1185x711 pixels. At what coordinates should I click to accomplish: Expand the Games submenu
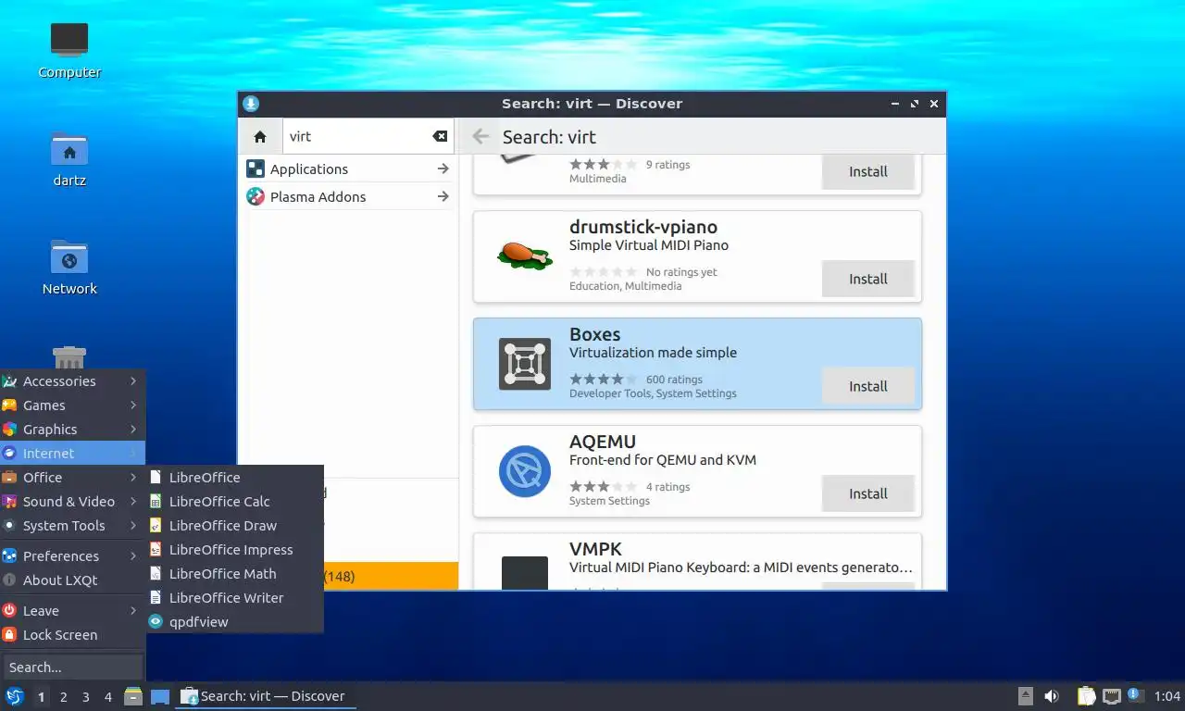72,405
